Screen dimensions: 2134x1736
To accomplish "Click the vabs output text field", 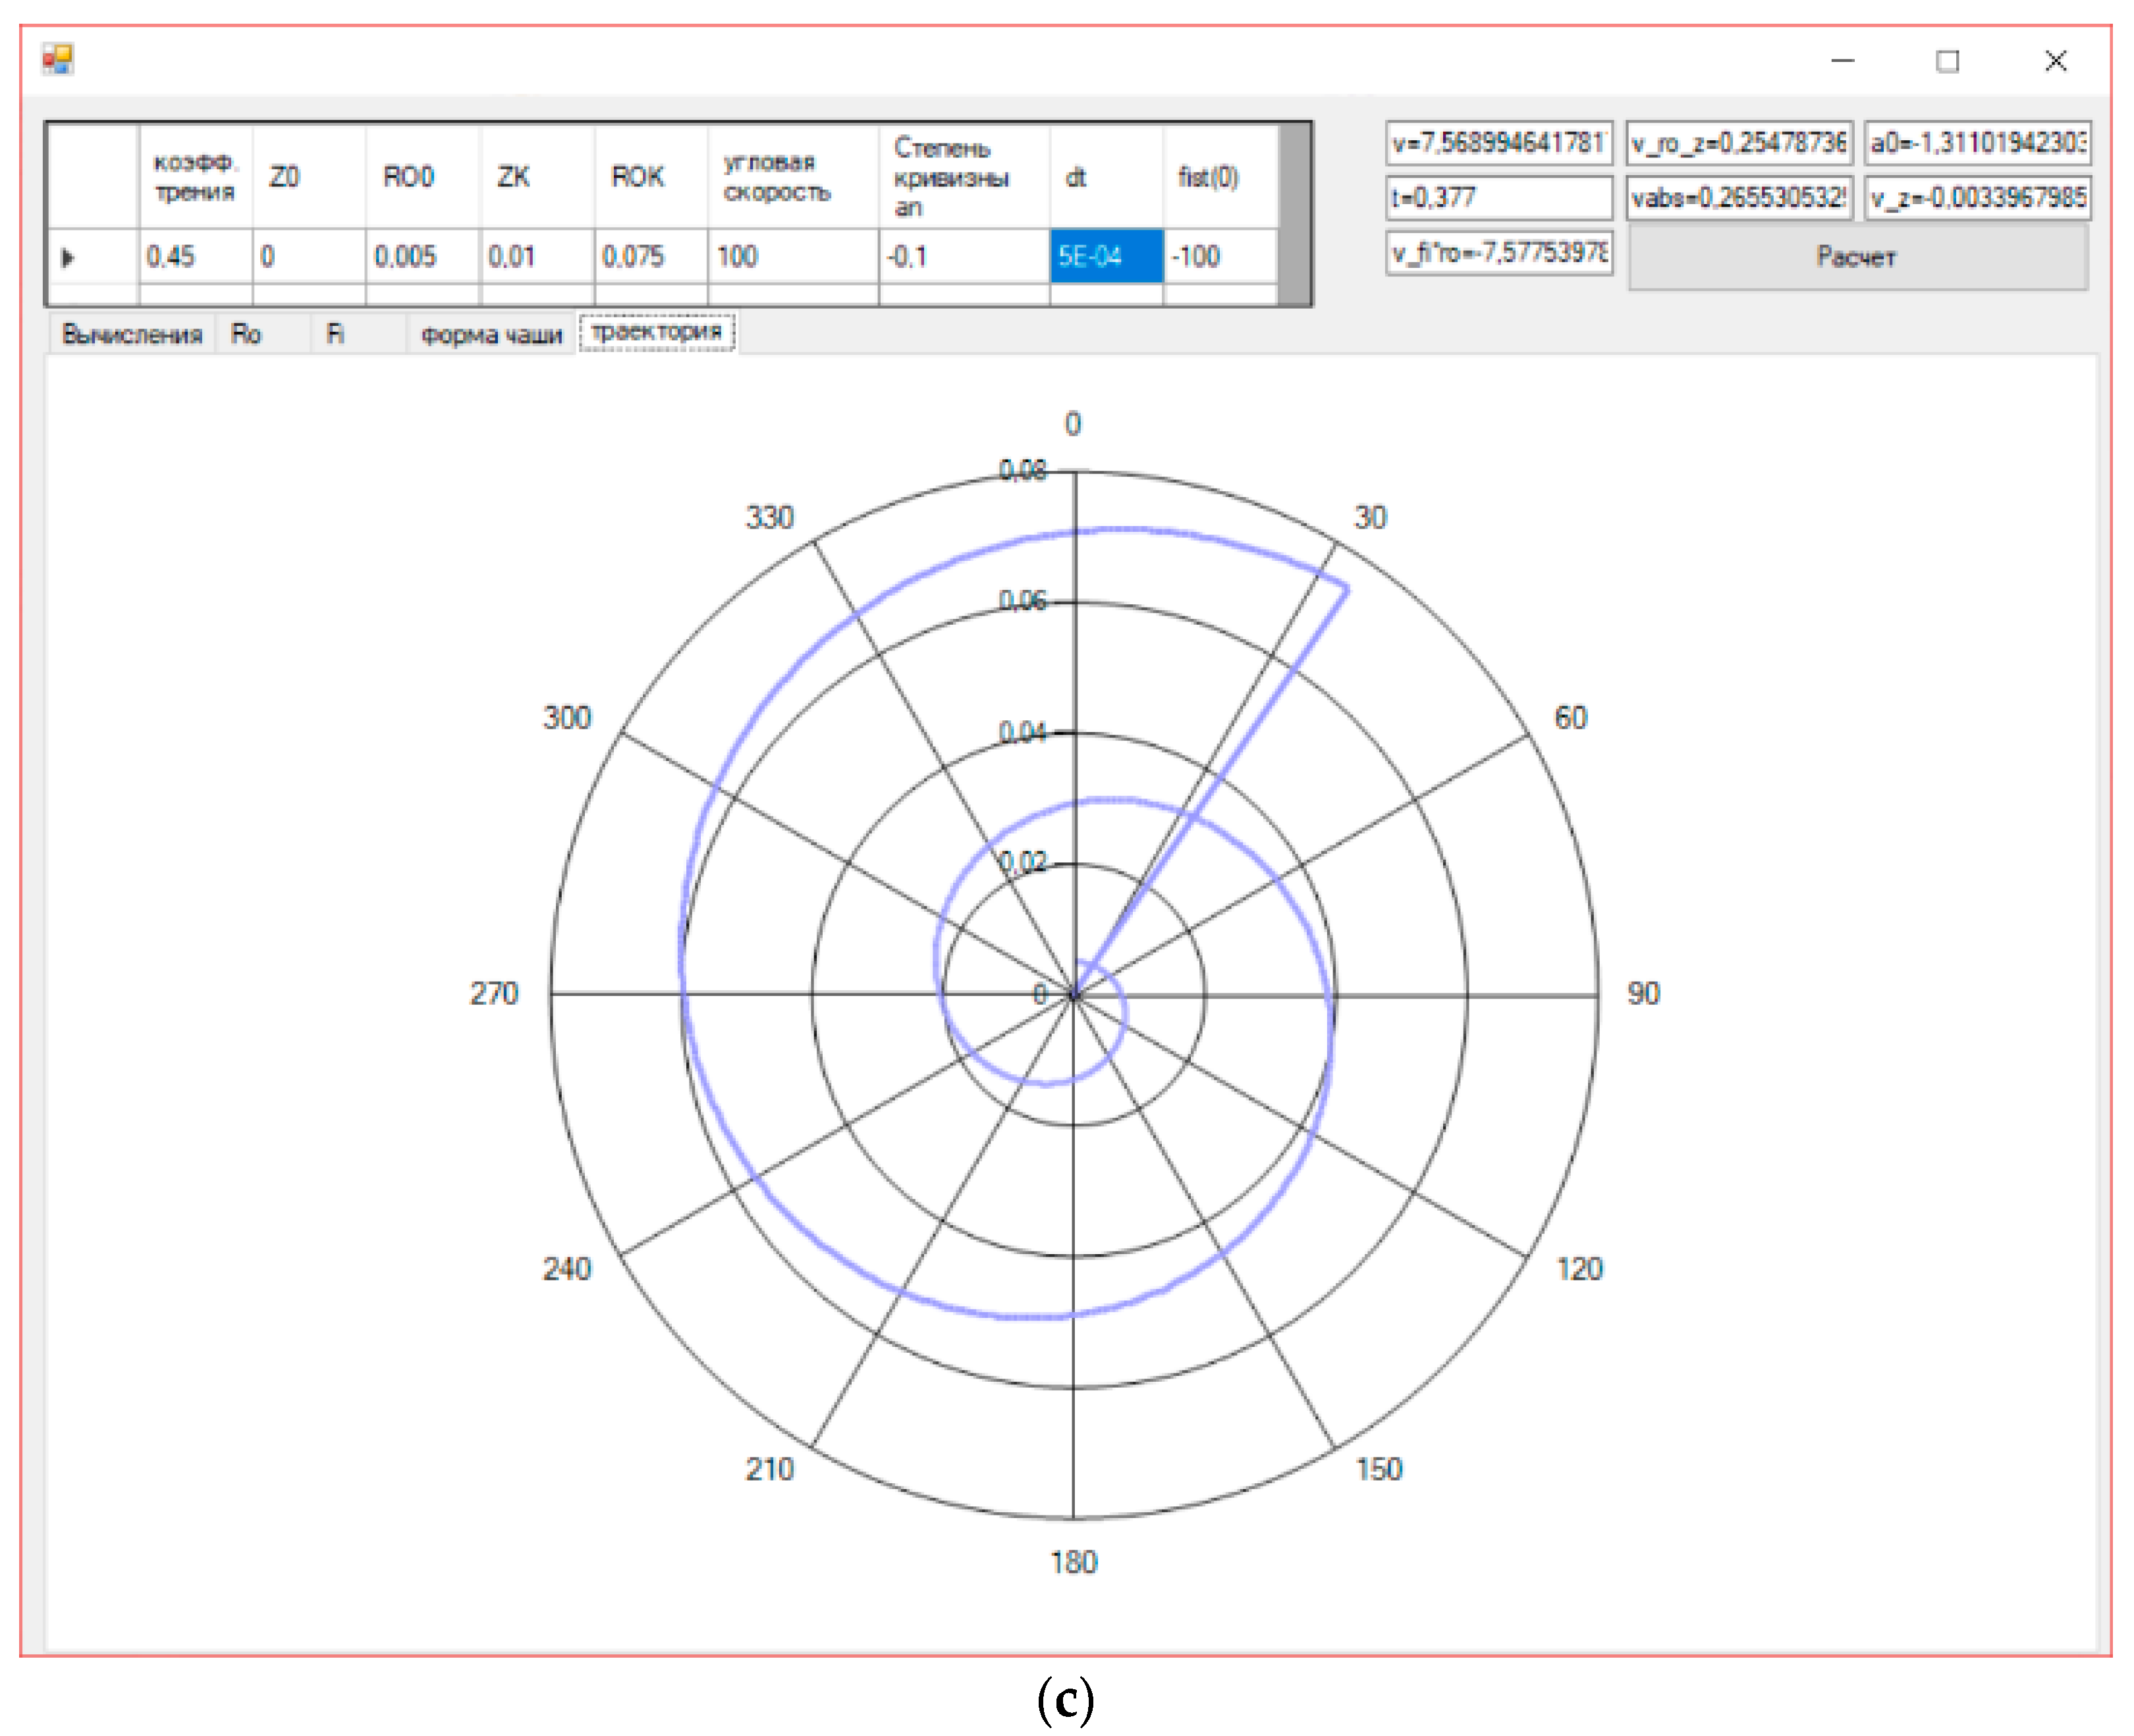I will pos(1739,197).
